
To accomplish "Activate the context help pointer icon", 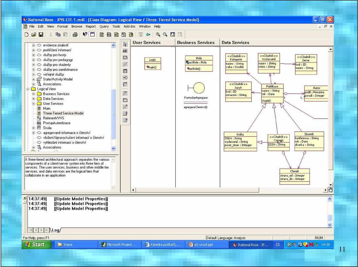I will (85, 35).
